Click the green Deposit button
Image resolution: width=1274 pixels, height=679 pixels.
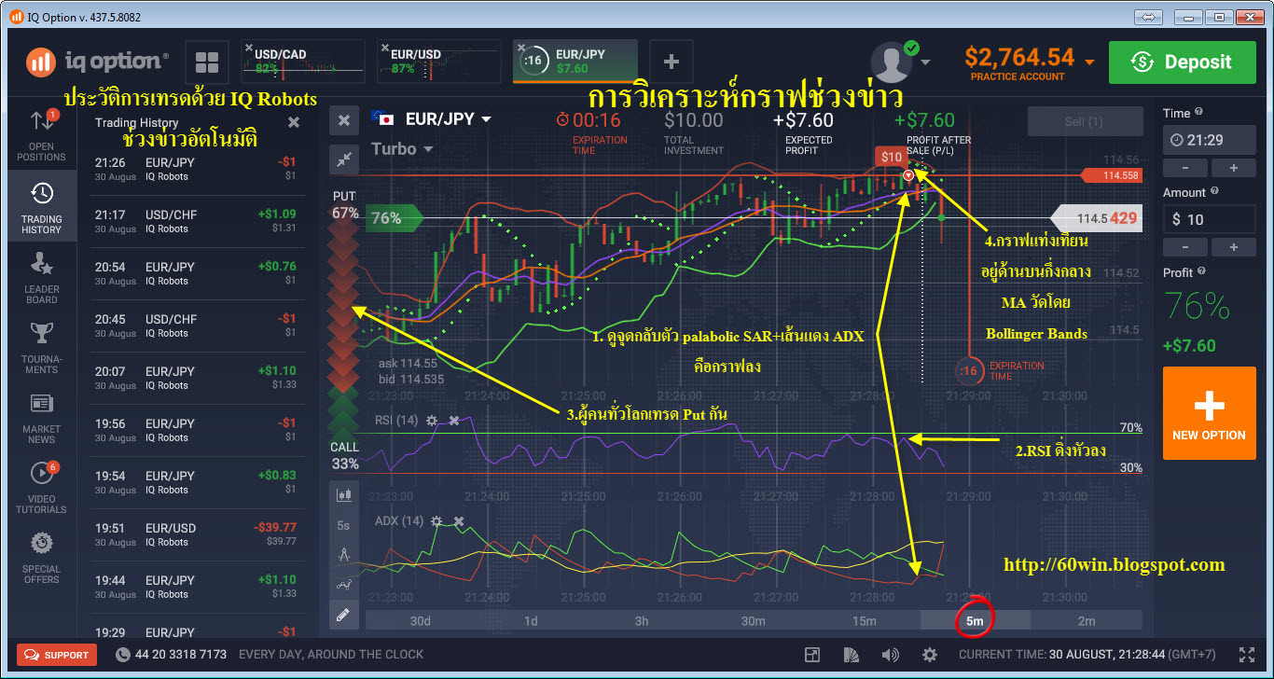1183,62
